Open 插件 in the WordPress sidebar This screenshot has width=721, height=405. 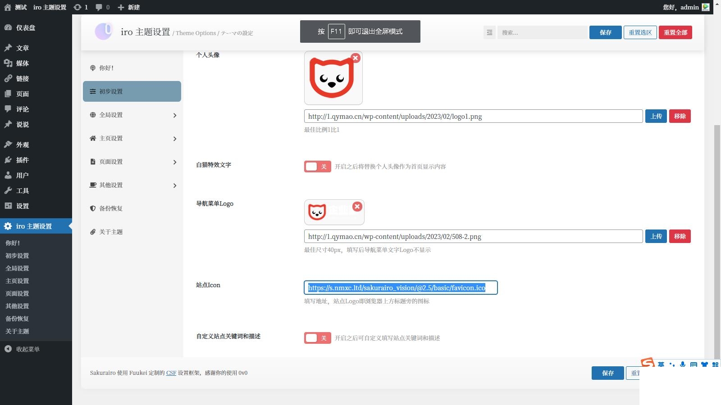tap(22, 160)
